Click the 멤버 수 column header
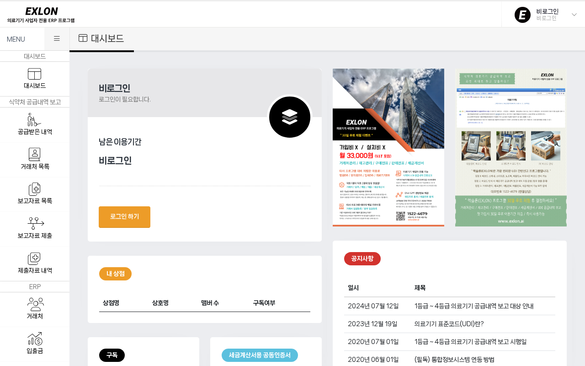Image resolution: width=585 pixels, height=366 pixels. coord(210,303)
